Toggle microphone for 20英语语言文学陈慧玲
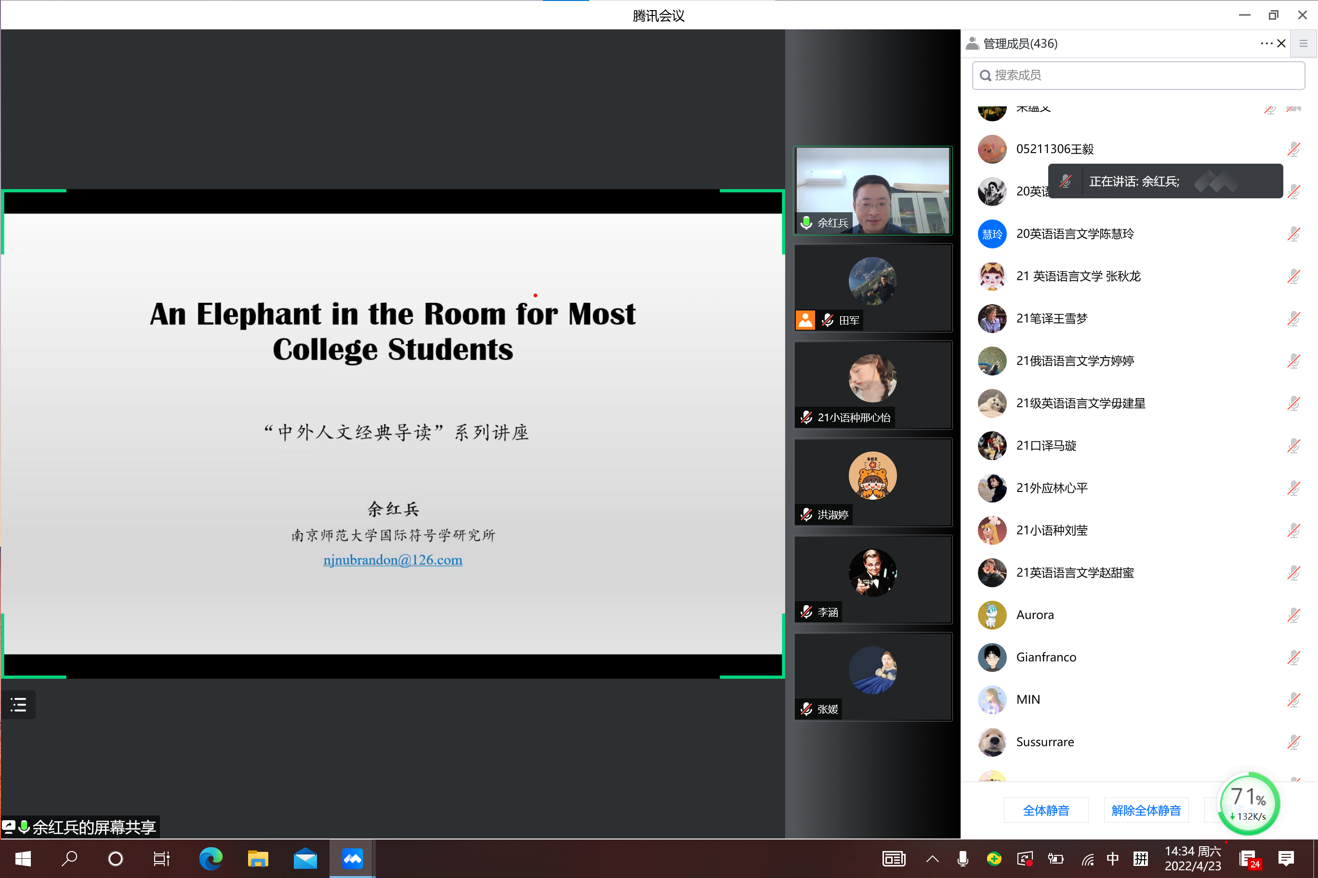1318x878 pixels. pos(1293,234)
